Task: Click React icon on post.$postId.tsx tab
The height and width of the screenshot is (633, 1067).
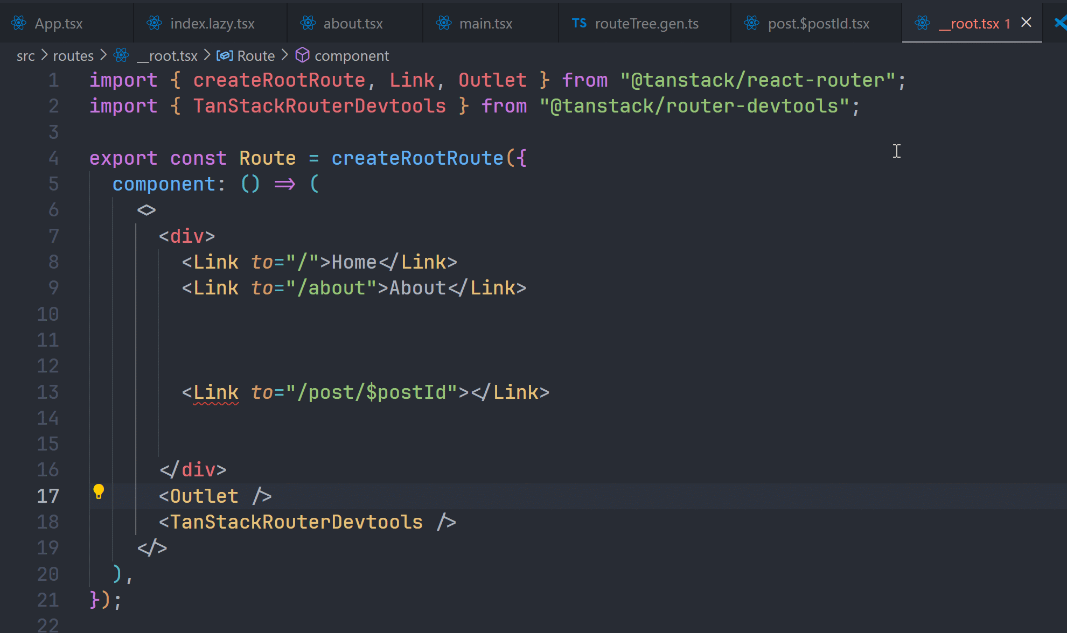Action: coord(751,23)
